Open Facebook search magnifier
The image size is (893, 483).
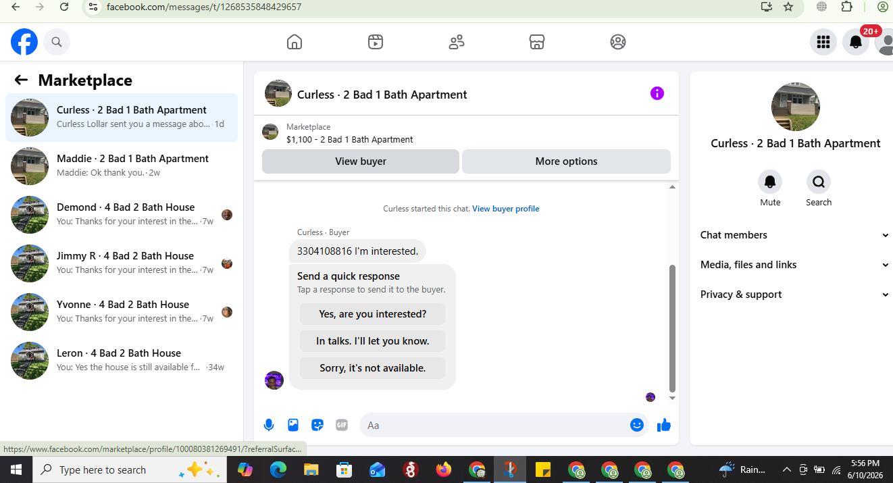point(57,42)
